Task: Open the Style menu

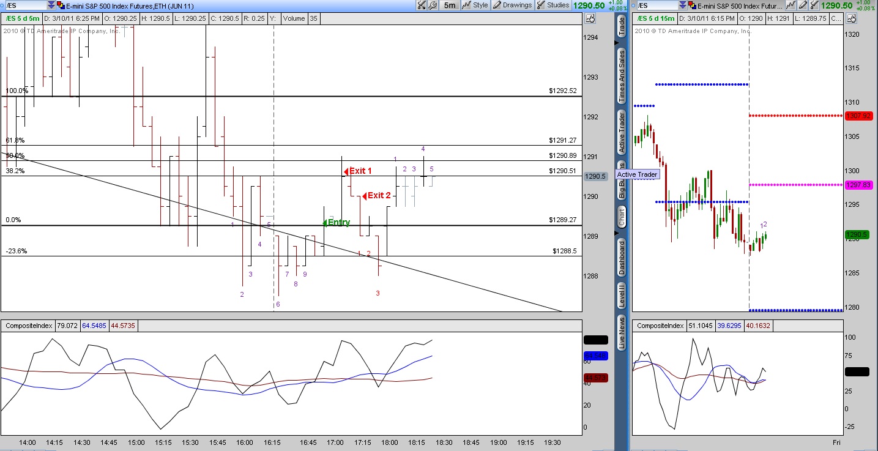Action: (x=476, y=6)
